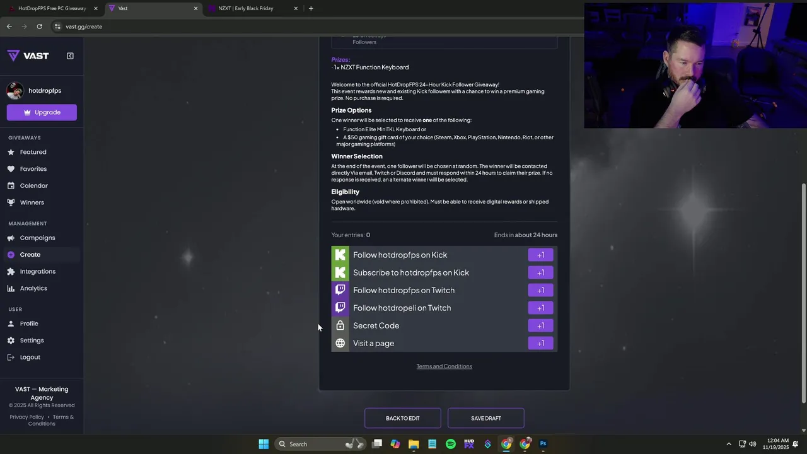Click the Winners trophy icon
The width and height of the screenshot is (807, 454).
point(11,202)
